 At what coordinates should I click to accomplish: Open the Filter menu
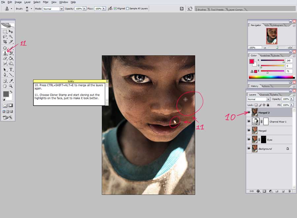click(46, 2)
